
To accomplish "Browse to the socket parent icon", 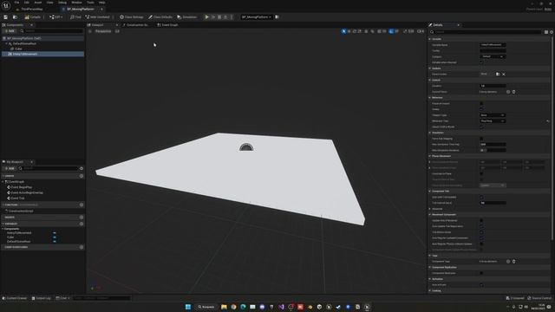I will pyautogui.click(x=498, y=74).
